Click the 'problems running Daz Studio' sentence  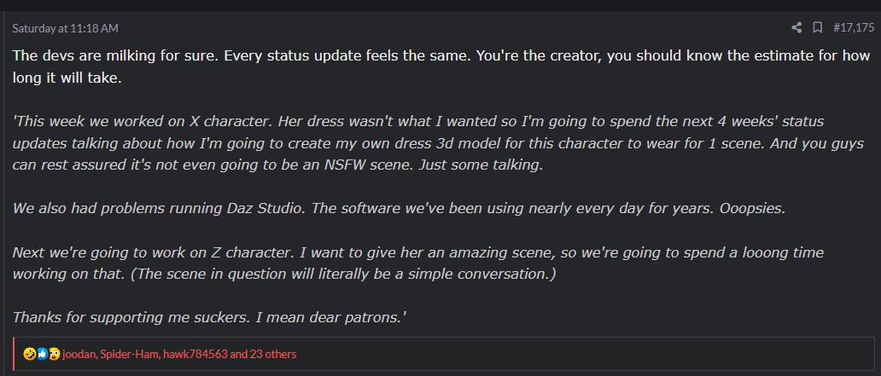point(159,209)
